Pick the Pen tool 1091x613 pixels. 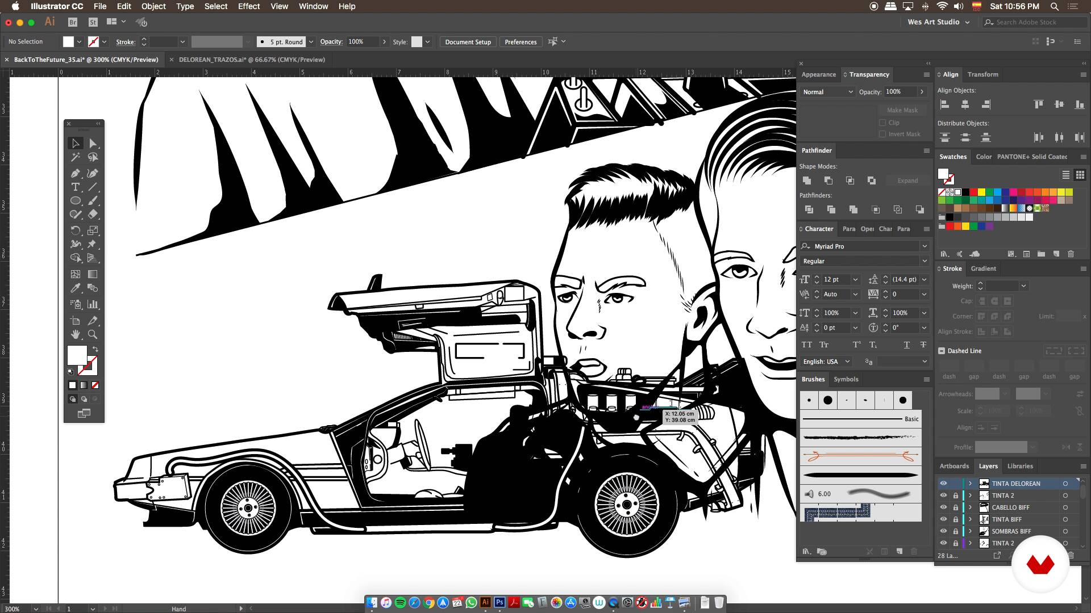coord(75,173)
